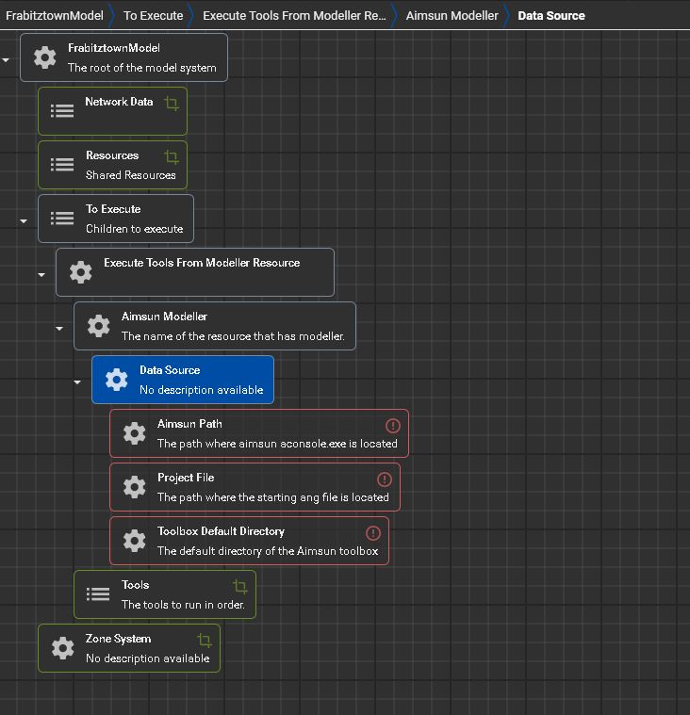Click the Data Source gear icon
This screenshot has height=715, width=690.
click(x=116, y=380)
